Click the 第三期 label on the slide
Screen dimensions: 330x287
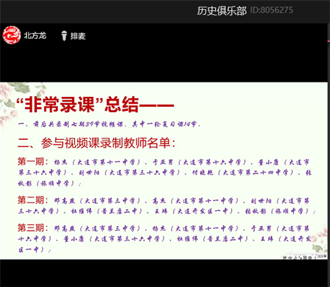point(32,228)
